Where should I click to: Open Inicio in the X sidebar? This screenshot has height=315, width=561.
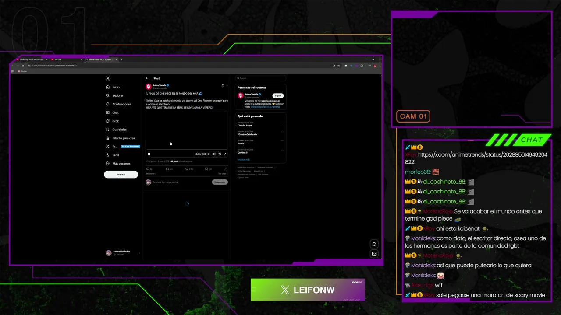113,87
